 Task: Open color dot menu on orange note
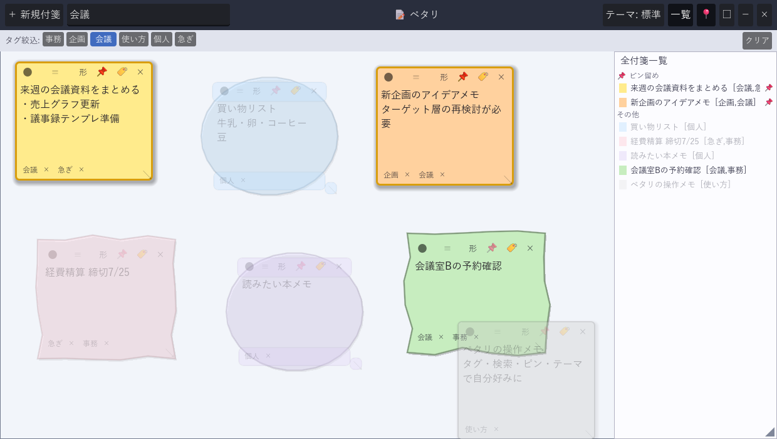coord(388,77)
